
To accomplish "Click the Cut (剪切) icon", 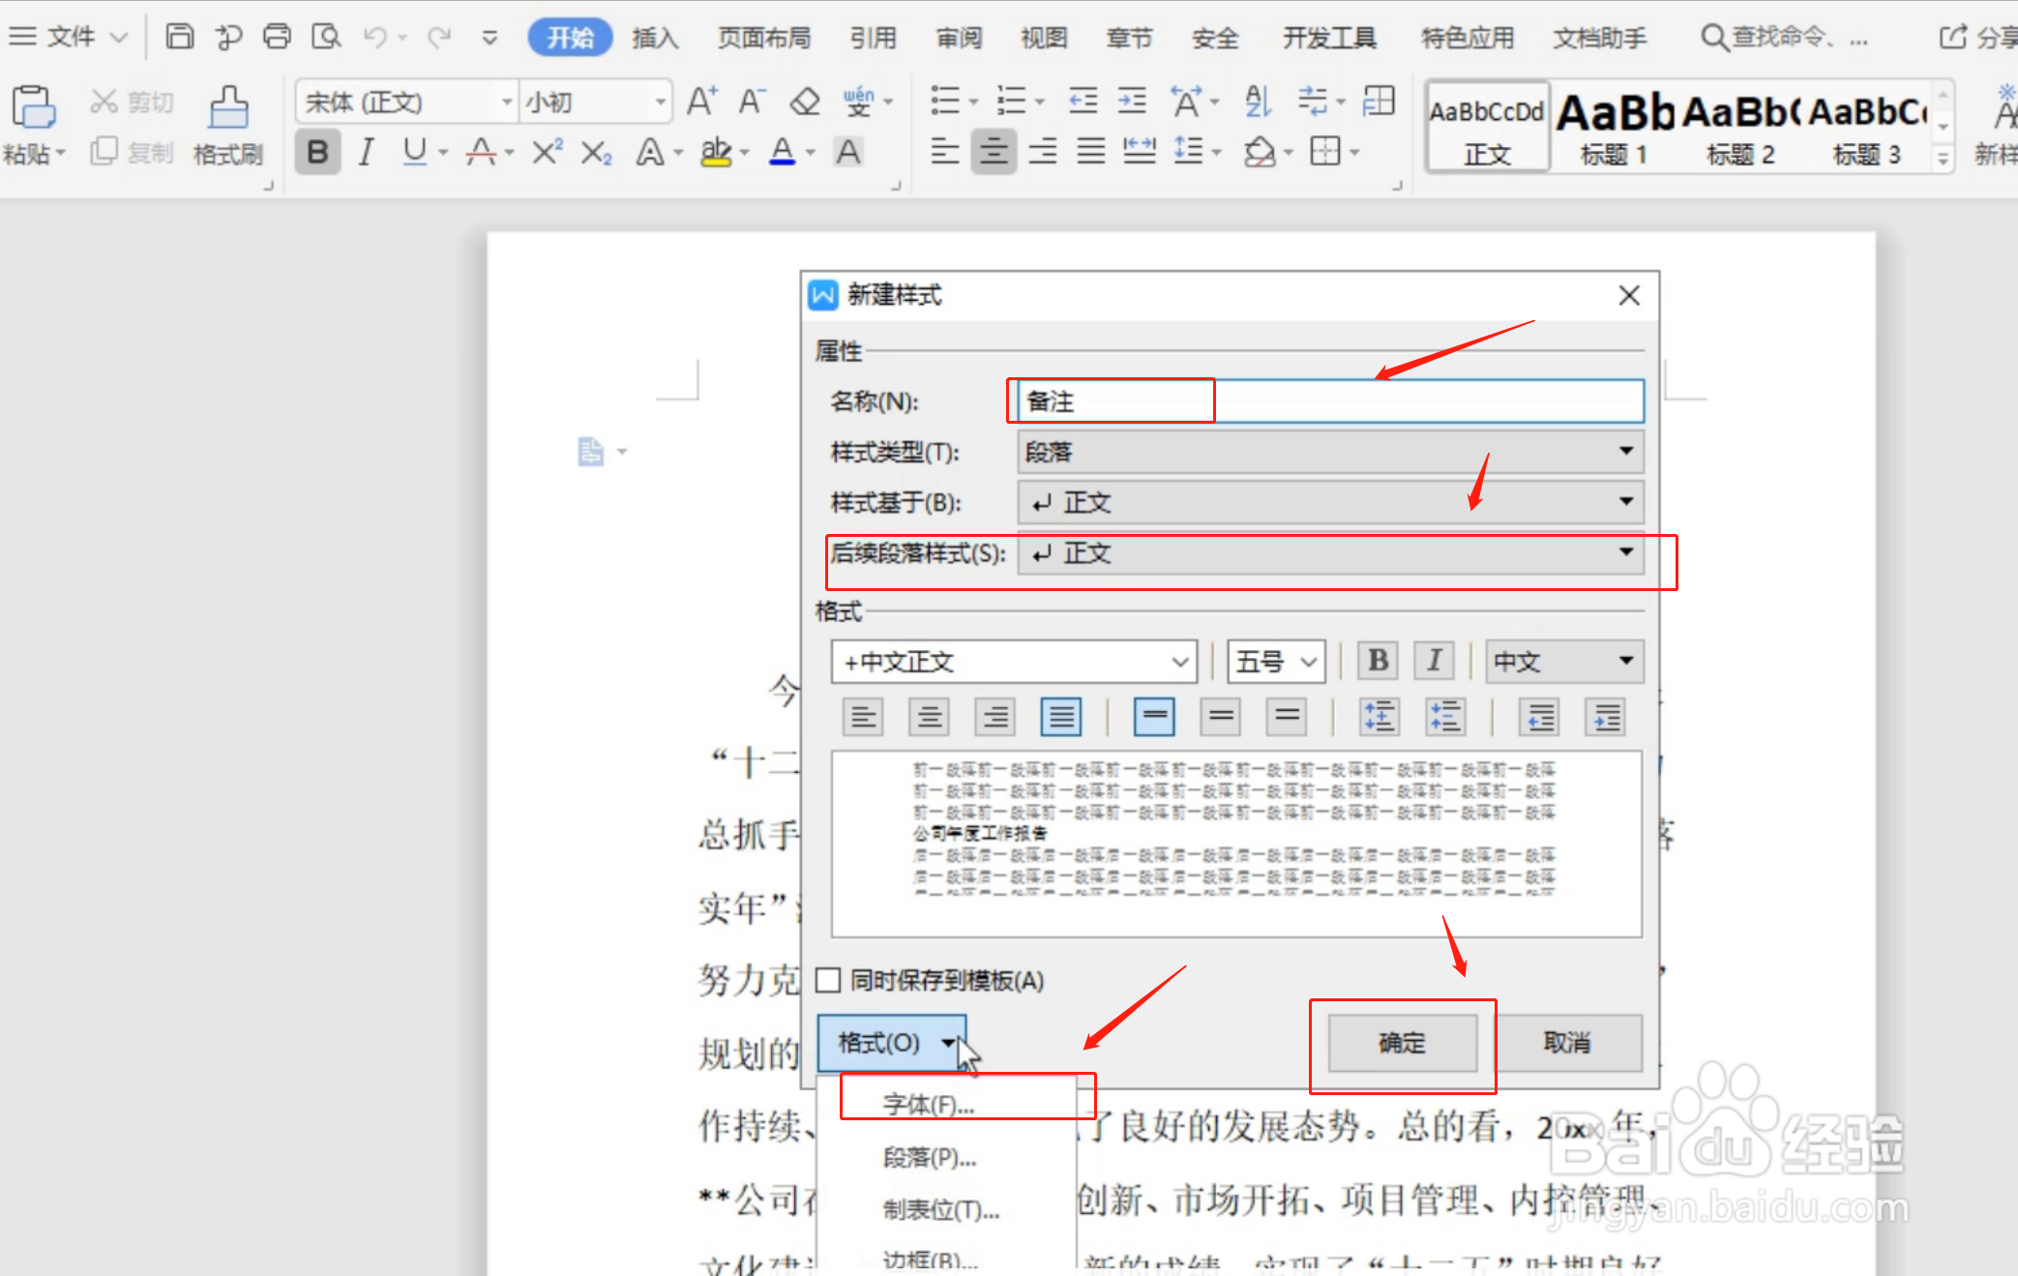I will coord(131,101).
